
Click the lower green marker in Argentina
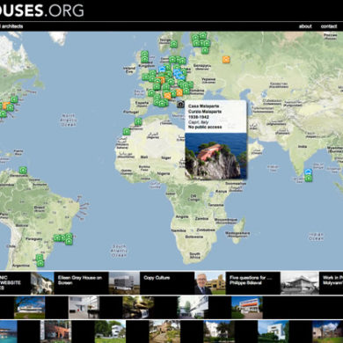pos(40,263)
